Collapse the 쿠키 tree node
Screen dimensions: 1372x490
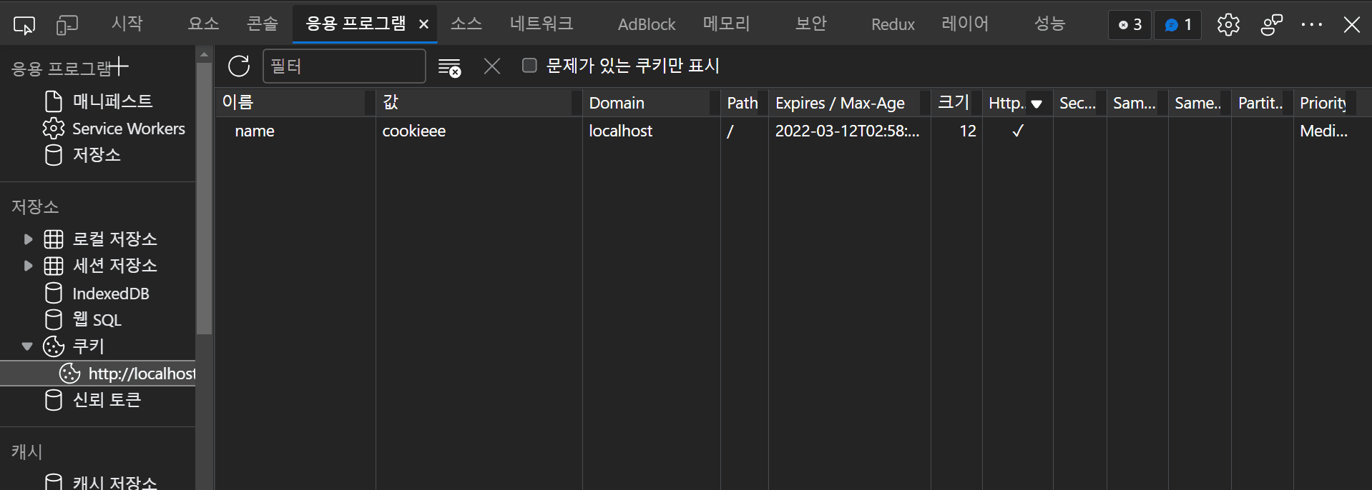pyautogui.click(x=27, y=346)
